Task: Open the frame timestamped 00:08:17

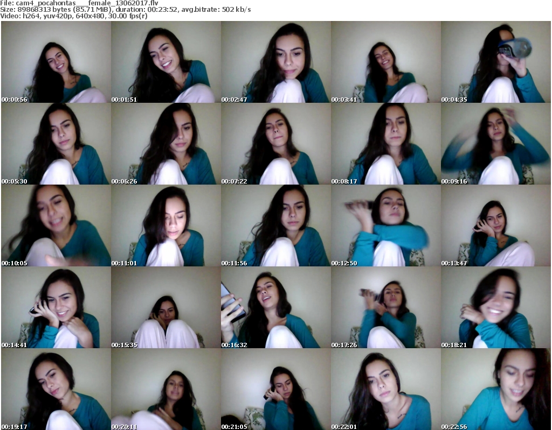Action: point(386,144)
